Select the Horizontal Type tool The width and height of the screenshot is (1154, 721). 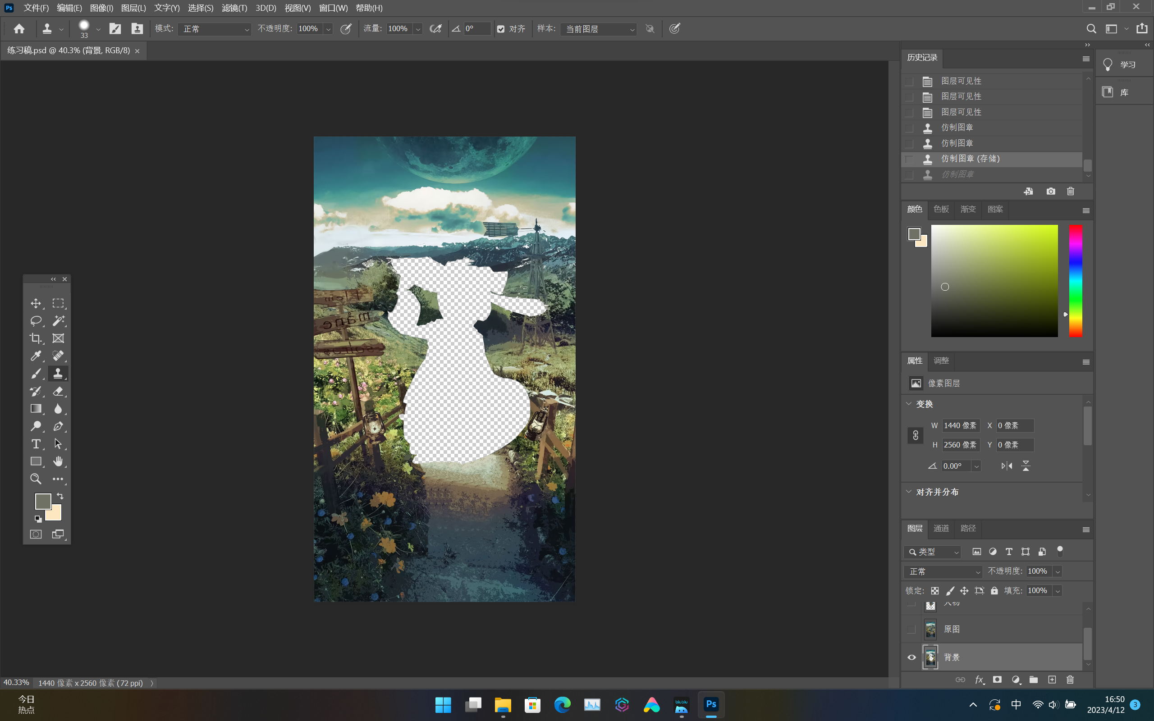(36, 444)
